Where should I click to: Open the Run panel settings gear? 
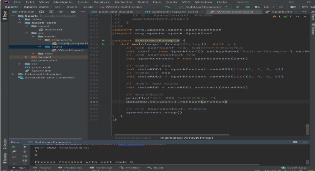point(295,142)
